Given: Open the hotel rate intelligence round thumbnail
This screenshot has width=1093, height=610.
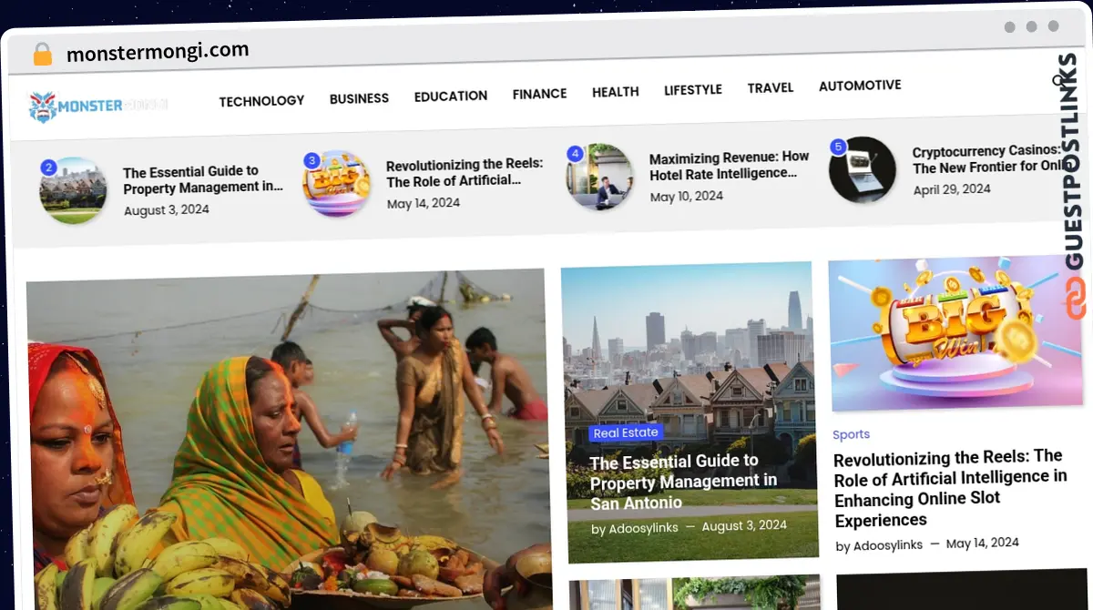Looking at the screenshot, I should click(x=599, y=177).
